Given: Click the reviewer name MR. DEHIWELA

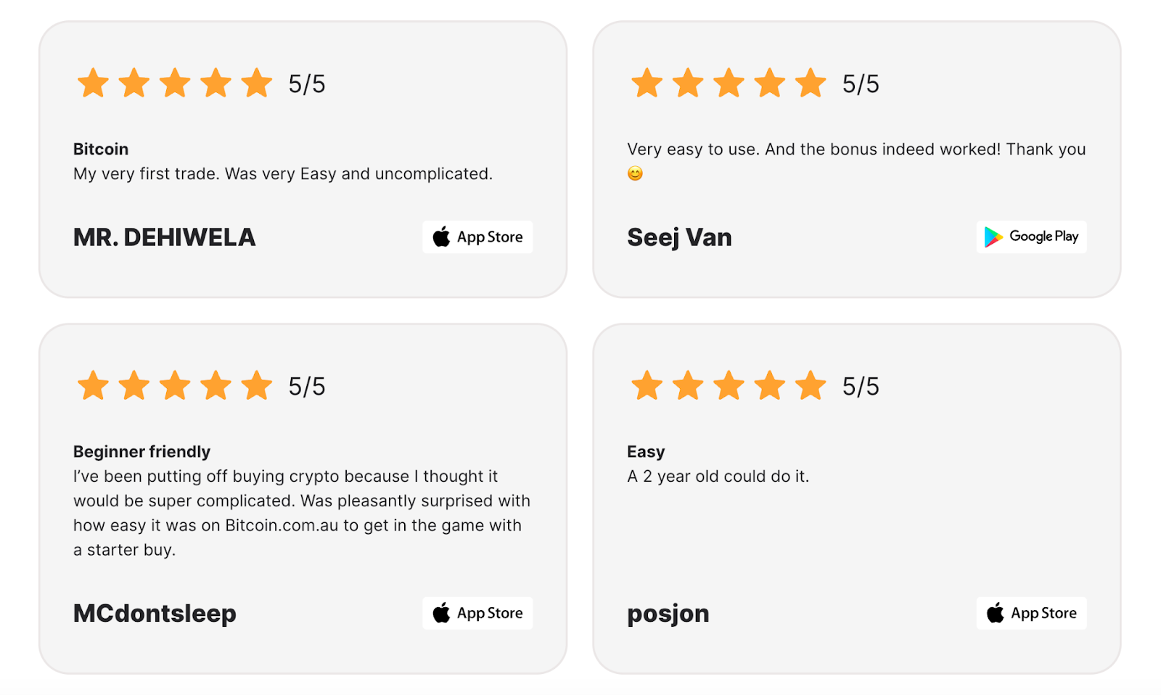Looking at the screenshot, I should click(163, 237).
